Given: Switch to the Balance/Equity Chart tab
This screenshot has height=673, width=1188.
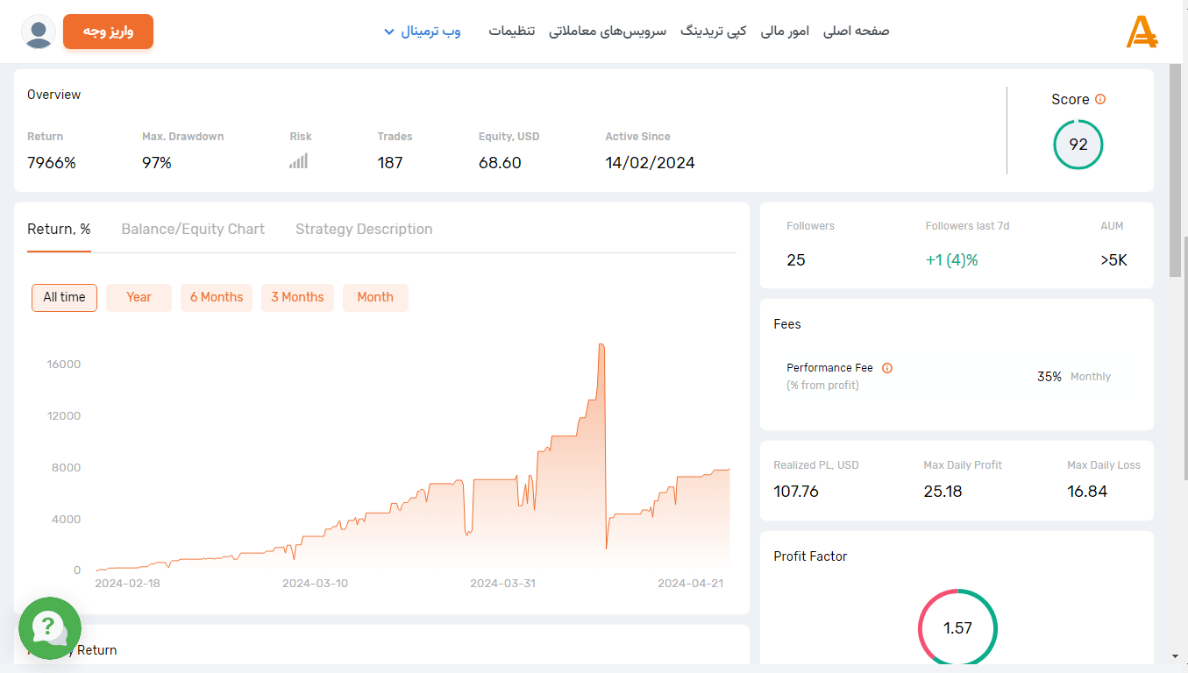Looking at the screenshot, I should [193, 229].
